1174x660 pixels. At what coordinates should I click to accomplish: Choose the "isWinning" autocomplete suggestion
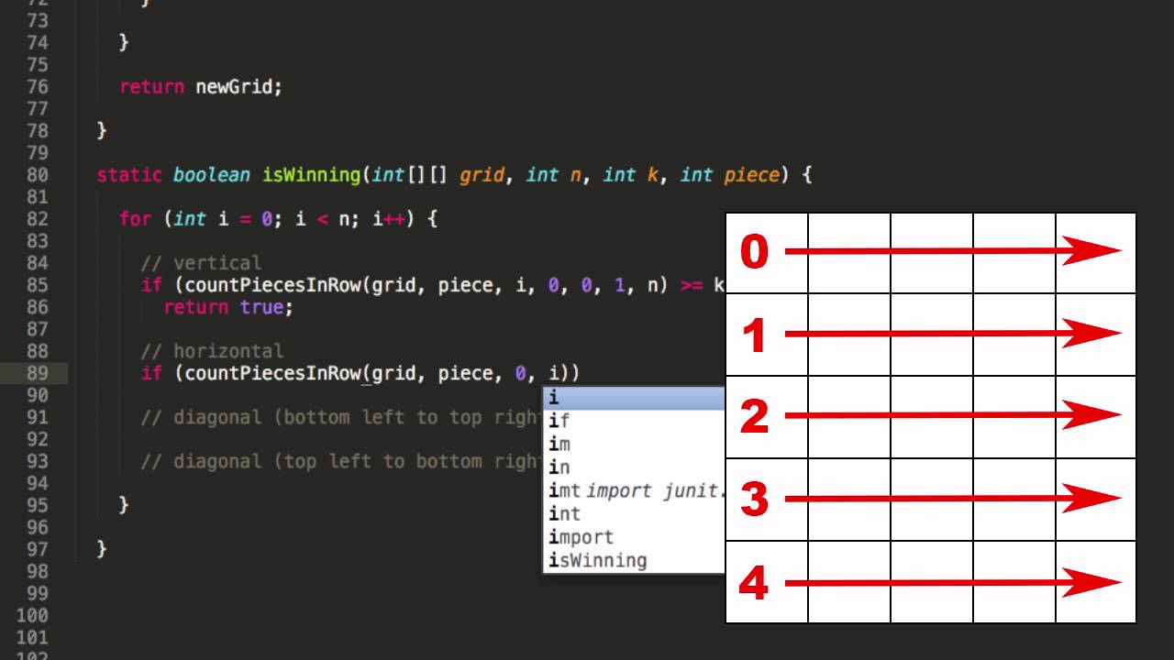tap(635, 560)
